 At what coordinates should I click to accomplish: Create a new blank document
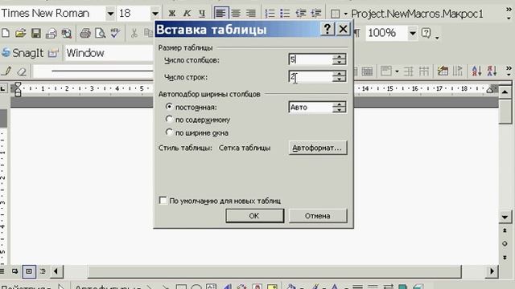pyautogui.click(x=6, y=33)
